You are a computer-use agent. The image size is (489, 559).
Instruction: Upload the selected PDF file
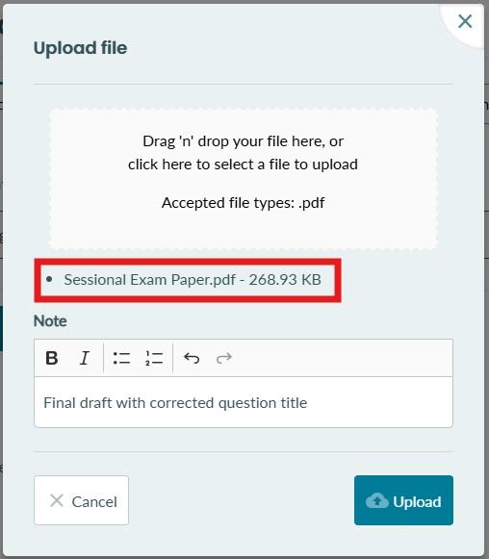(x=403, y=500)
